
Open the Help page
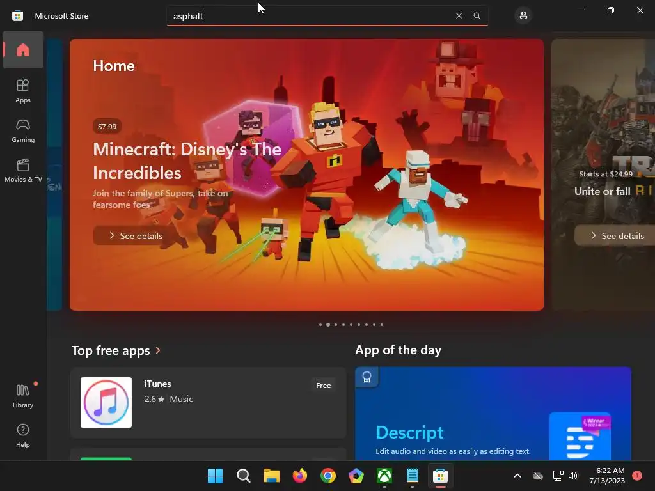click(x=23, y=435)
